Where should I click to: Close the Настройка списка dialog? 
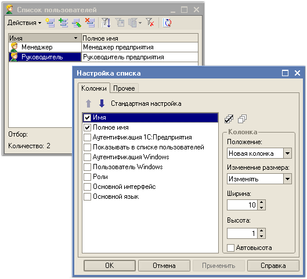(297, 73)
